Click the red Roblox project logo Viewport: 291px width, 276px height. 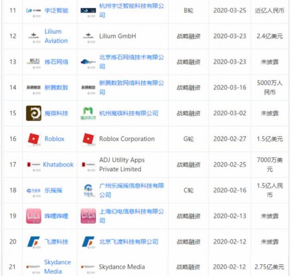[x=34, y=139]
